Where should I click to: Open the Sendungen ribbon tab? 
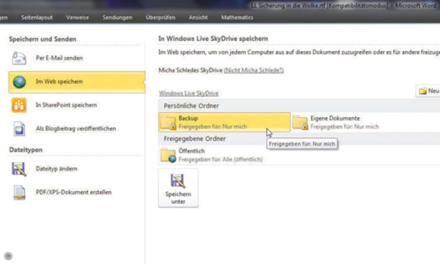pyautogui.click(x=117, y=17)
